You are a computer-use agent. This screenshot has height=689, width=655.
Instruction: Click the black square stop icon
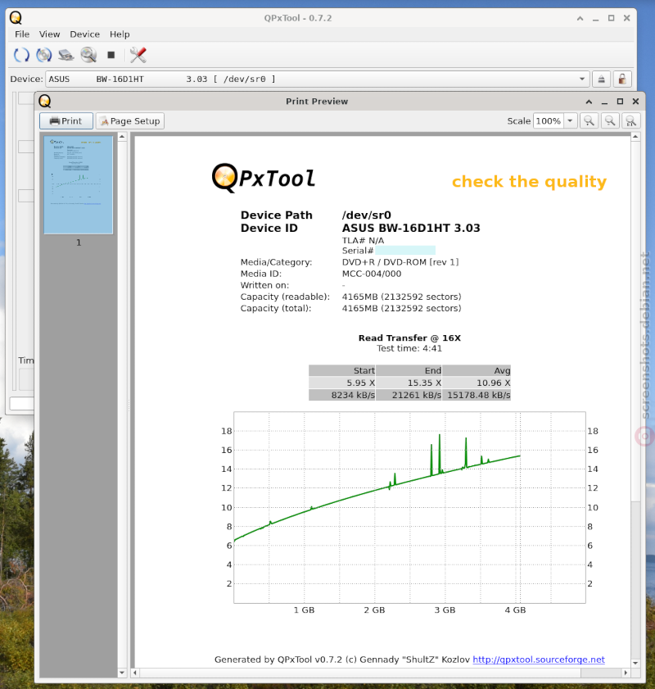pos(111,55)
